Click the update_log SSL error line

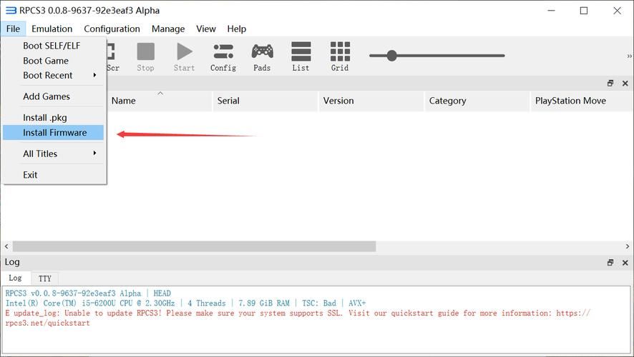click(x=298, y=318)
